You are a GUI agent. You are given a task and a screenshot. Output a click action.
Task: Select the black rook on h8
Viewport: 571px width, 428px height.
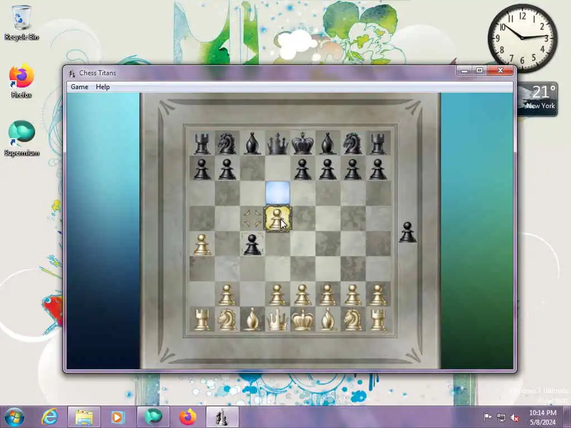coord(378,143)
